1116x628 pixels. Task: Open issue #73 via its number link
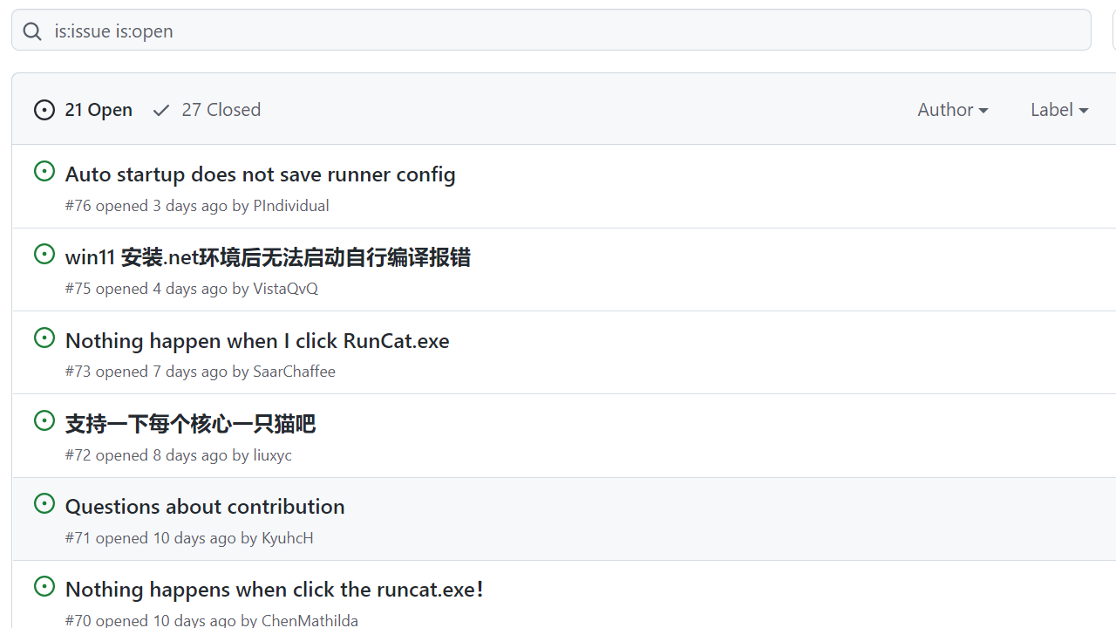click(78, 371)
